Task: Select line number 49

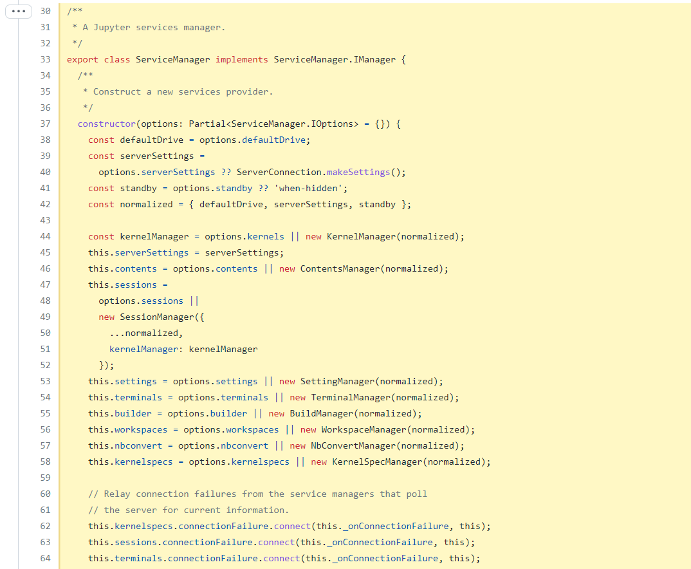Action: [x=46, y=317]
